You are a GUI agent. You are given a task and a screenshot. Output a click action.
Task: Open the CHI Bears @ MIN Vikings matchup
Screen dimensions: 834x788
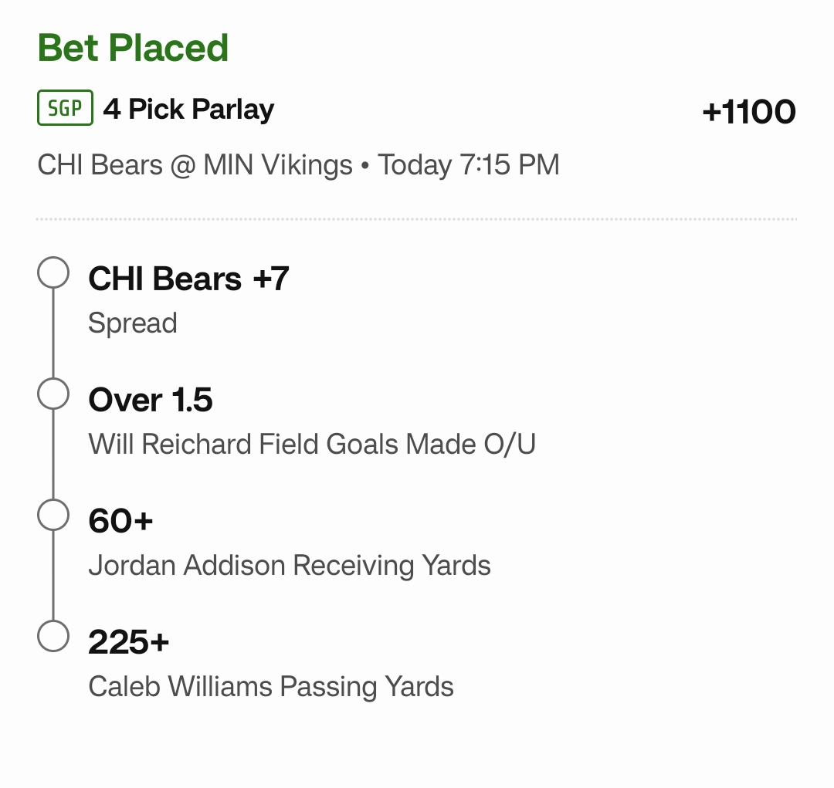195,165
